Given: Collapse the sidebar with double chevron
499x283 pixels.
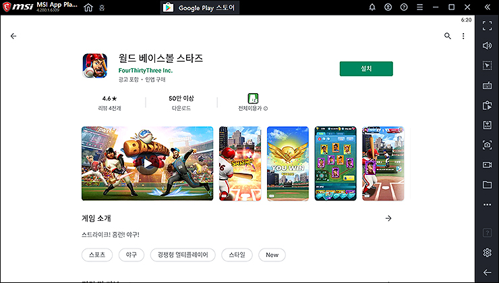Looking at the screenshot, I should (x=487, y=7).
